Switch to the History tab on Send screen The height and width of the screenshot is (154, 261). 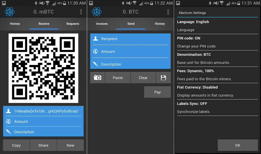pyautogui.click(x=160, y=24)
